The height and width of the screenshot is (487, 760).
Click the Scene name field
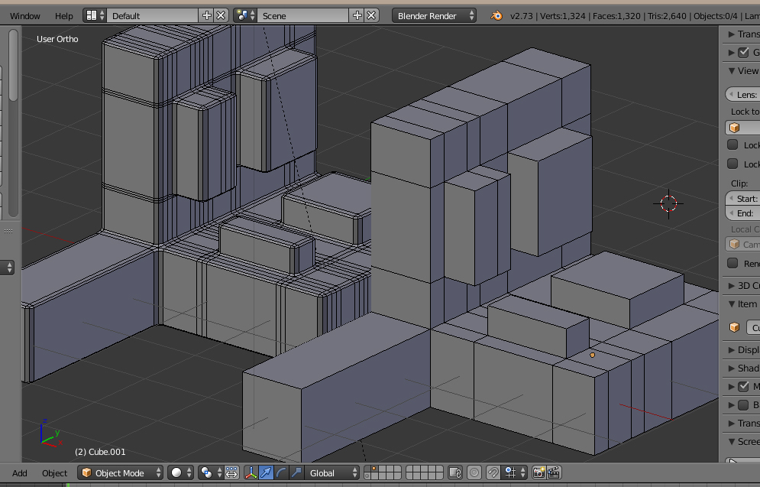[x=302, y=15]
